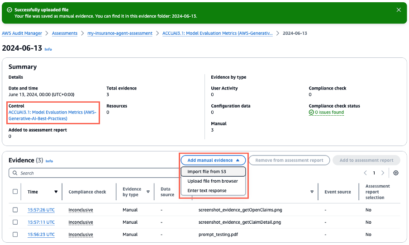The image size is (409, 245).
Task: Sort by Time column arrow
Action: click(56, 192)
